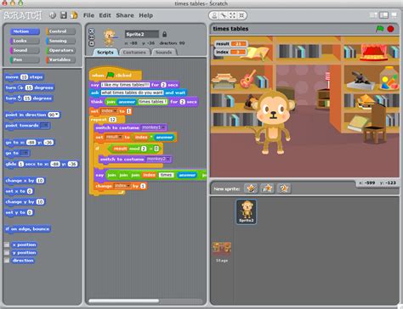Open point in direction 90 dropdown
This screenshot has height=309, width=403.
pos(57,115)
